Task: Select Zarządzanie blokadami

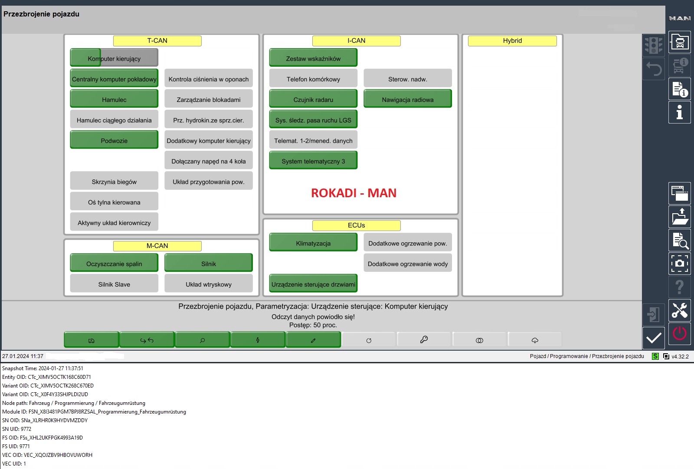Action: coord(209,99)
